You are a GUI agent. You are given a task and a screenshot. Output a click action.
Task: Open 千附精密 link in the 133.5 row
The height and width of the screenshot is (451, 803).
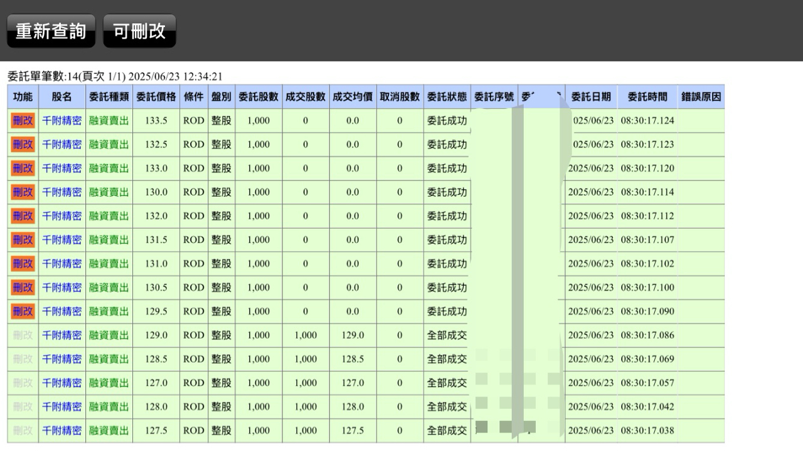tap(61, 120)
